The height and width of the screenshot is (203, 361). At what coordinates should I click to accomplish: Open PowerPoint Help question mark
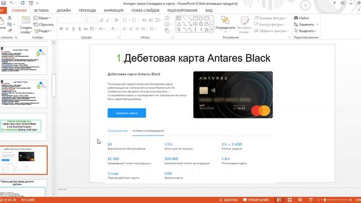point(334,3)
